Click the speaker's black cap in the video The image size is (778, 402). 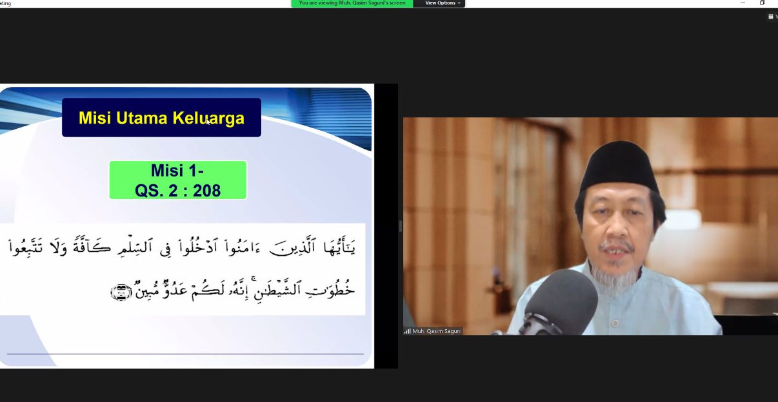click(x=619, y=166)
